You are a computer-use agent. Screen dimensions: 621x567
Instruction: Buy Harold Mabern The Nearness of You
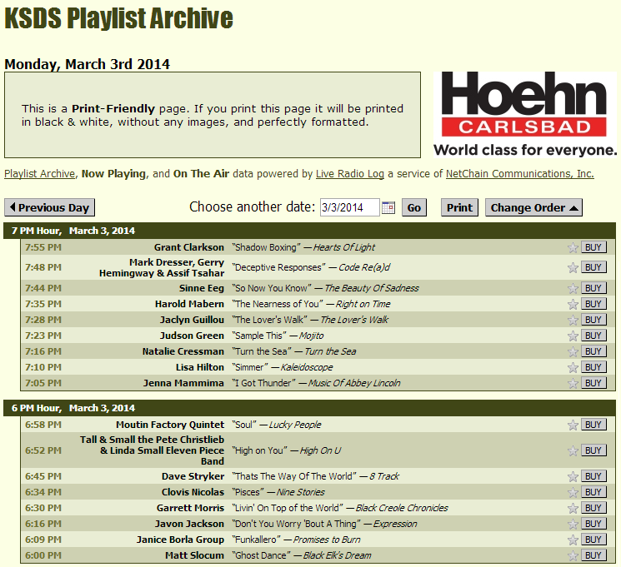tap(593, 304)
